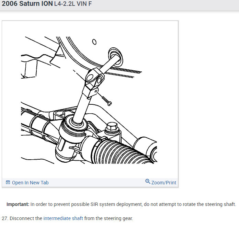Click the pinch bolt in the diagram
Screen dimensions: 239x230
(107, 101)
